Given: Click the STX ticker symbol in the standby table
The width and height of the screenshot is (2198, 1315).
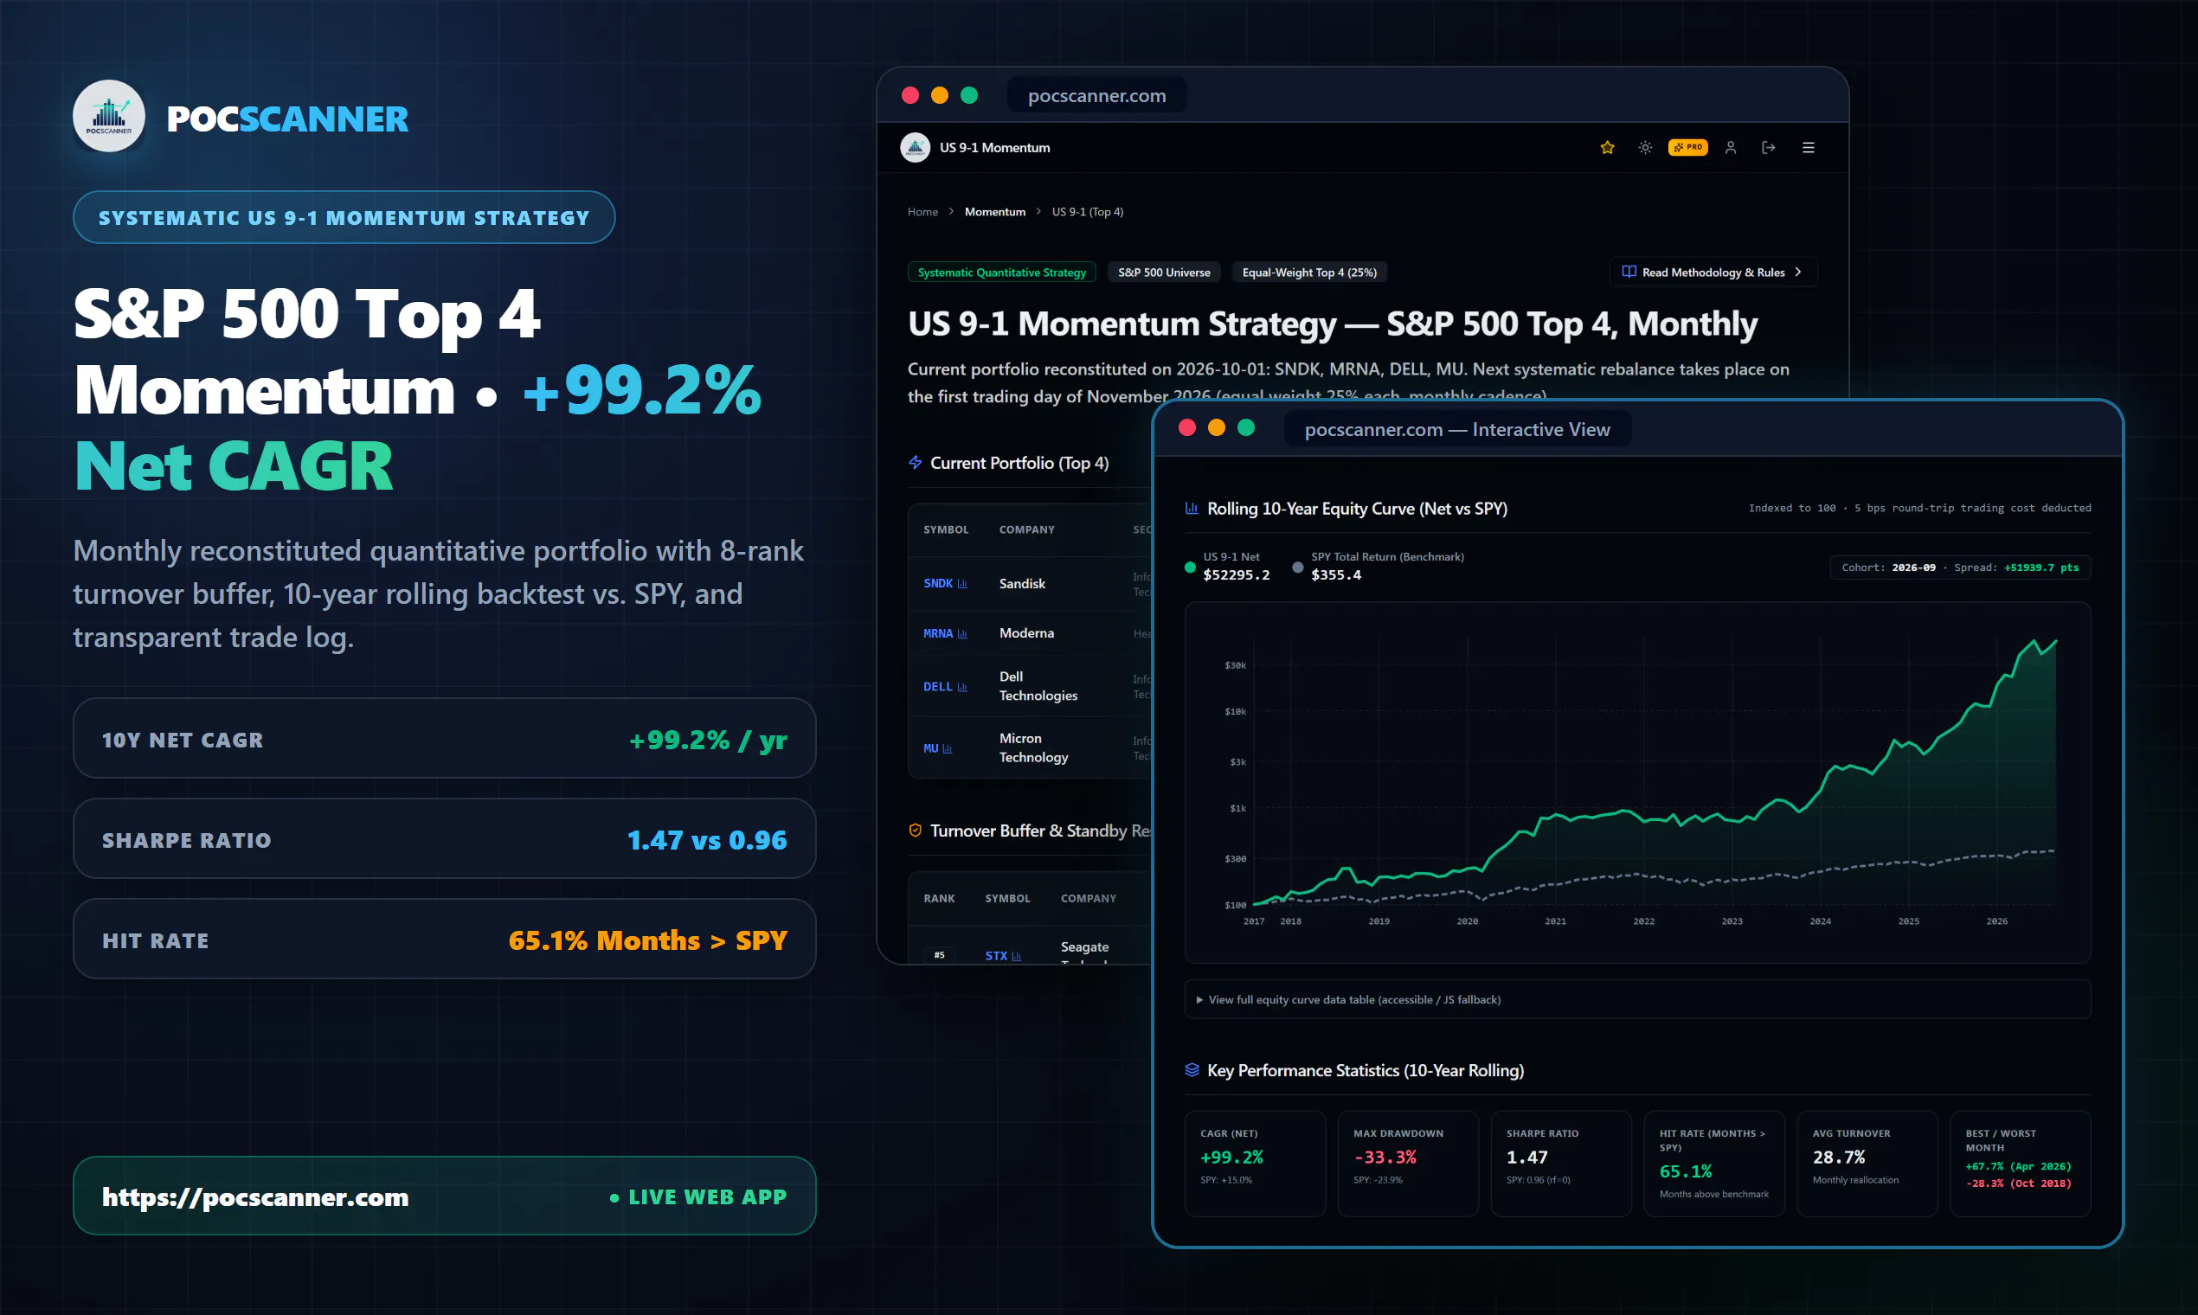Looking at the screenshot, I should (996, 956).
